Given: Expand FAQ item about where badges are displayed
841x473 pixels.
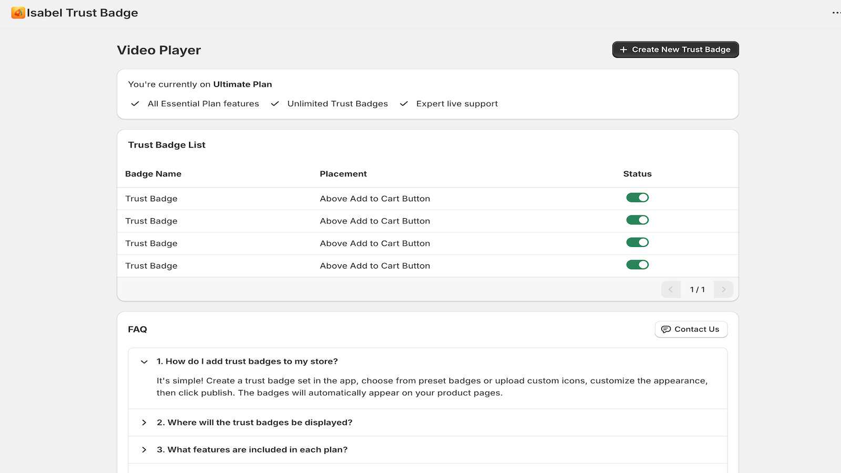Looking at the screenshot, I should (144, 422).
